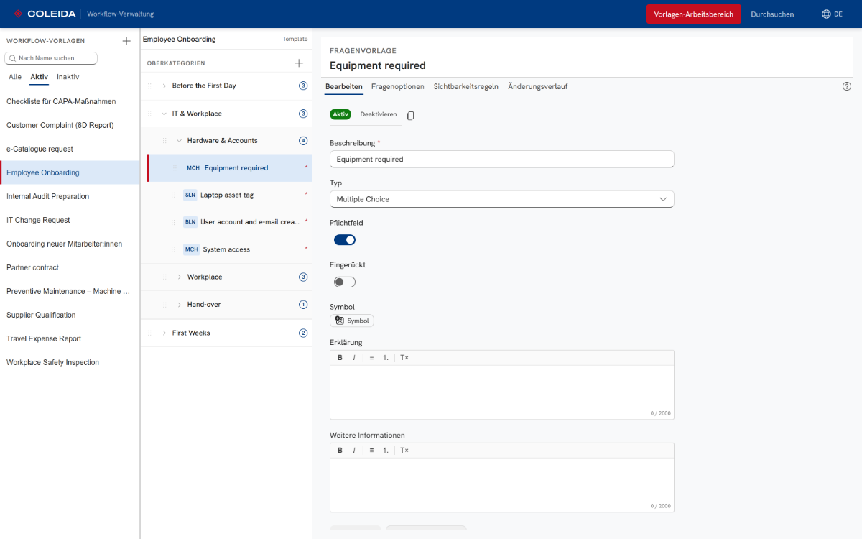The height and width of the screenshot is (539, 862).
Task: Click the Symbol picker button
Action: tap(352, 321)
